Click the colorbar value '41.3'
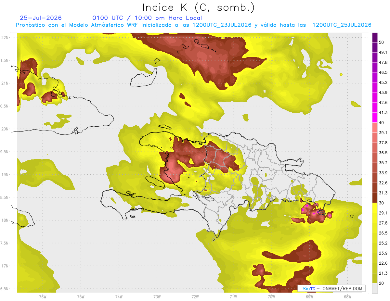Screen dimensions: 390x301 pos(383,113)
